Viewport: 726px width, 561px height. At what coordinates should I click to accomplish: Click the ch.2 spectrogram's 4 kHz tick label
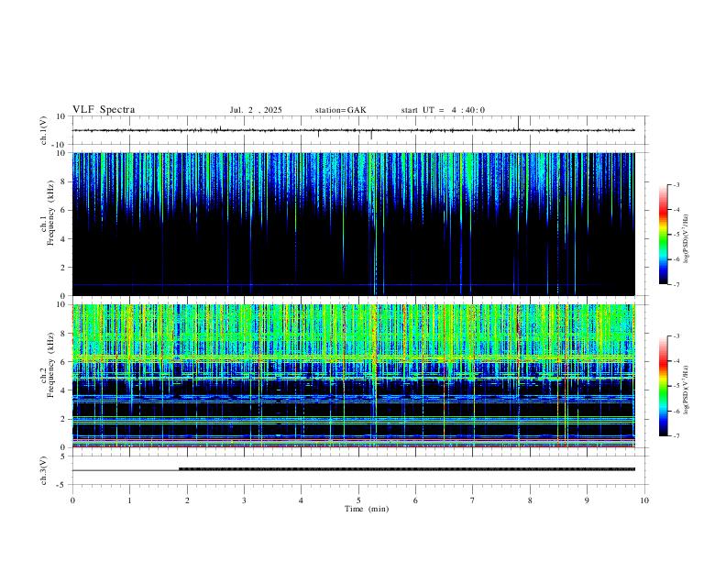(x=64, y=390)
